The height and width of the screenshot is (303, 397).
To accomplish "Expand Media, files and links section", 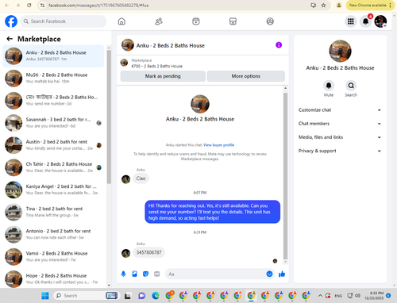I will (x=340, y=137).
